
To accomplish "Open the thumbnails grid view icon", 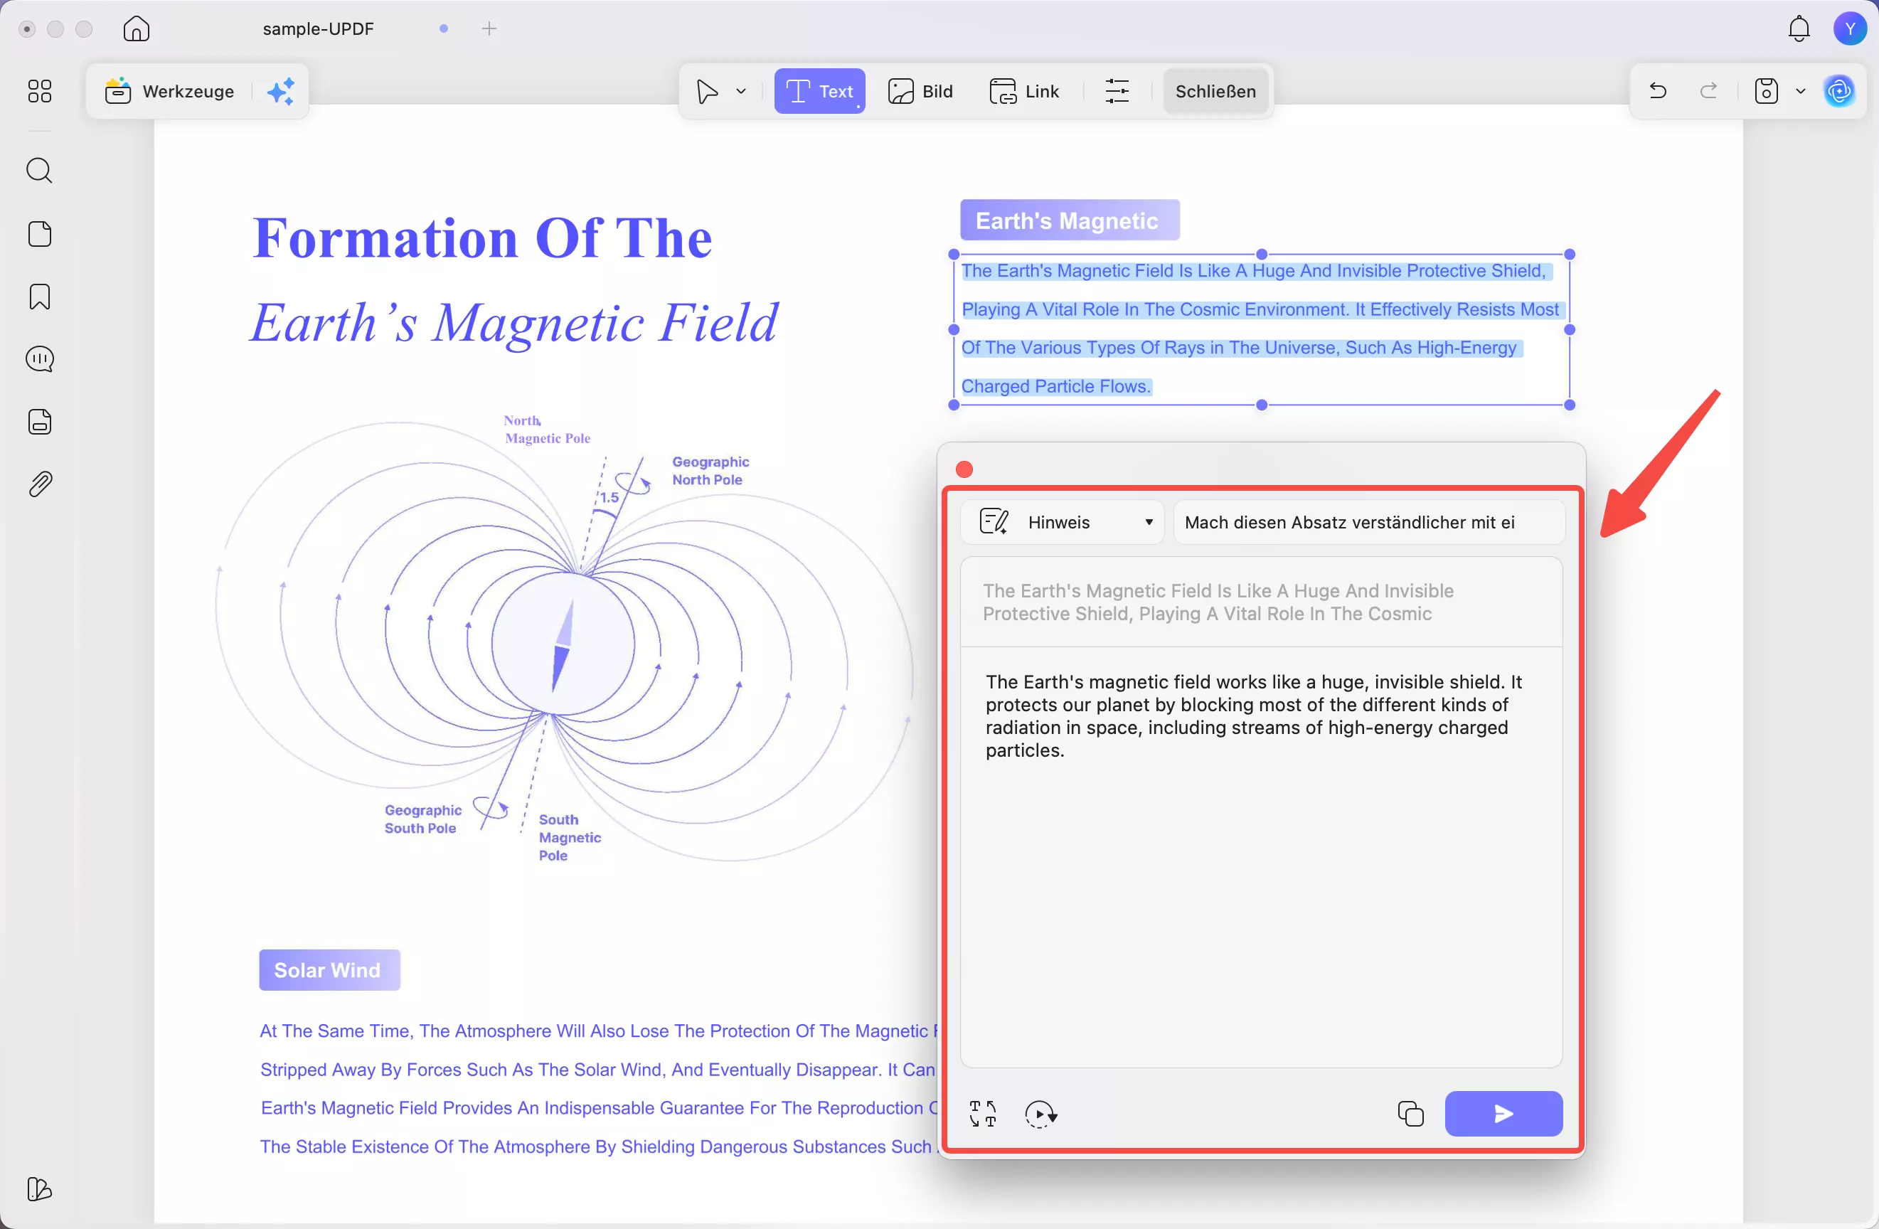I will pyautogui.click(x=40, y=91).
